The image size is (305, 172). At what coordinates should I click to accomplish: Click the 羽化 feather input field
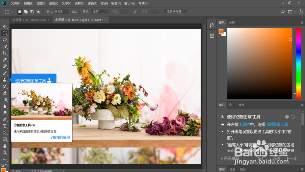(62, 12)
